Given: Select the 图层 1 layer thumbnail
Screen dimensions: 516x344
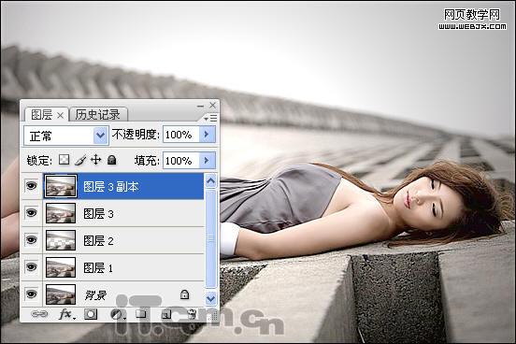Looking at the screenshot, I should 61,267.
